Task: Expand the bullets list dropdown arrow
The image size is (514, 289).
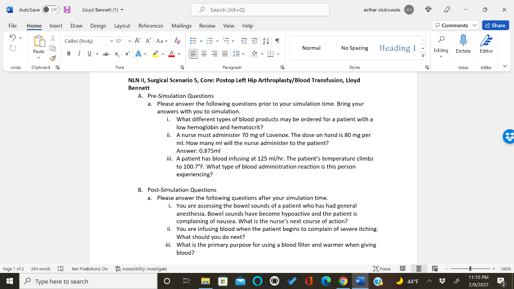Action: pyautogui.click(x=201, y=41)
